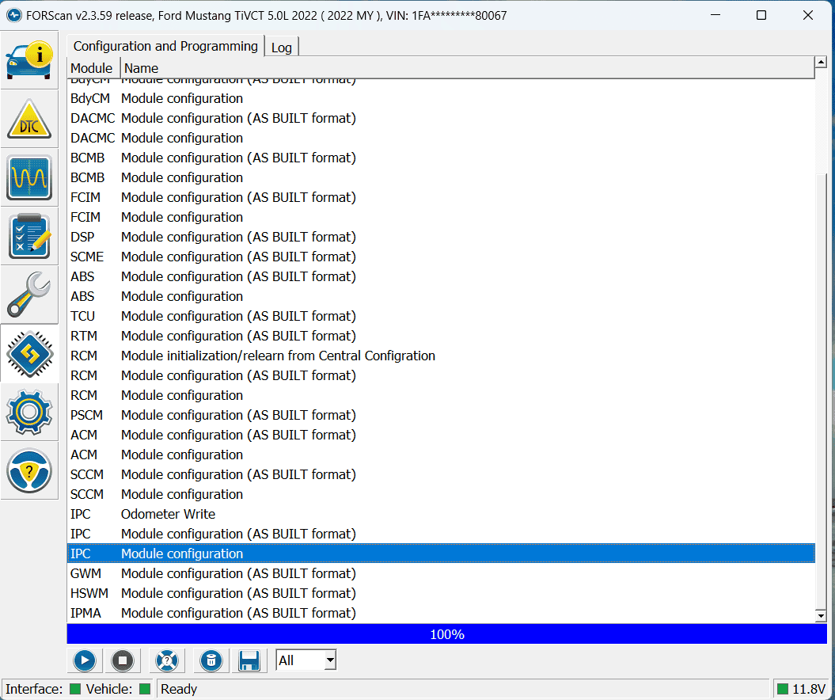Select HSWM Module configuration (AS BUILT format)
The image size is (835, 700).
[441, 593]
